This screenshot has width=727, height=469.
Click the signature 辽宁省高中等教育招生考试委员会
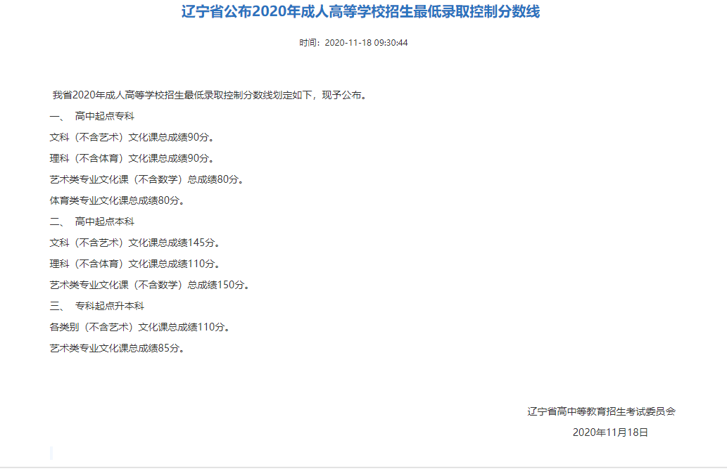[601, 411]
